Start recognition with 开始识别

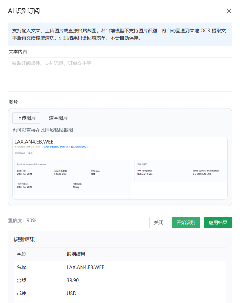click(x=186, y=223)
